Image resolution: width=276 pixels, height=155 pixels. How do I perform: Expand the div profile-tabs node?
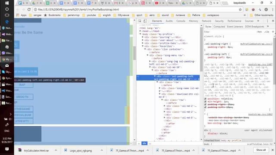point(143,43)
